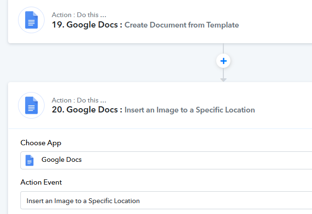Click the 'Choose App' label
The width and height of the screenshot is (312, 214).
click(41, 143)
